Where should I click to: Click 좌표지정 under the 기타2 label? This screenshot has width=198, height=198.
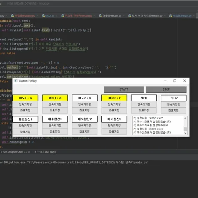[x=173, y=111]
